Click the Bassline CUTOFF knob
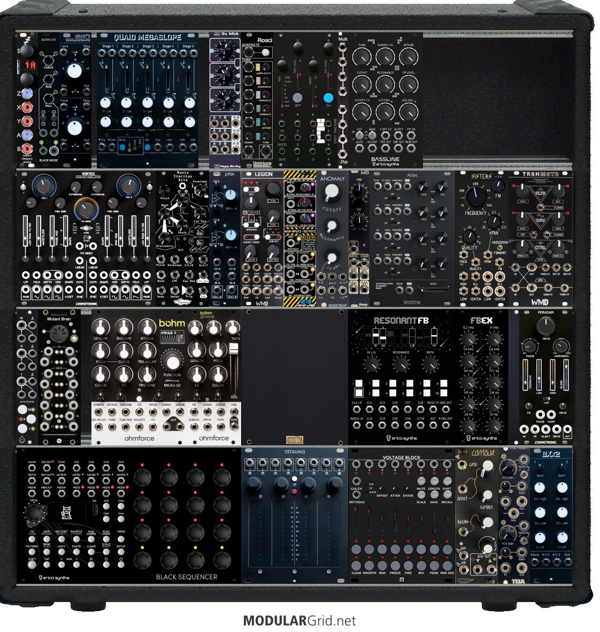This screenshot has height=632, width=600. tap(361, 84)
